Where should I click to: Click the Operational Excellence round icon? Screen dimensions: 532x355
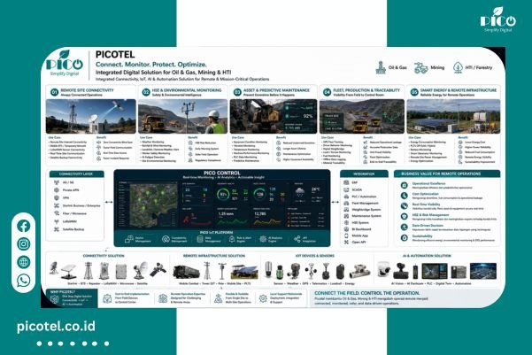coord(404,185)
